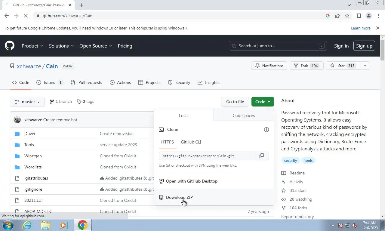Expand the Product menu

click(32, 46)
